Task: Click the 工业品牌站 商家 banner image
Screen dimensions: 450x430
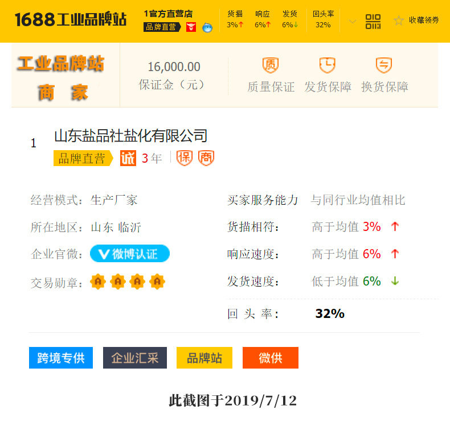Action: (x=61, y=78)
